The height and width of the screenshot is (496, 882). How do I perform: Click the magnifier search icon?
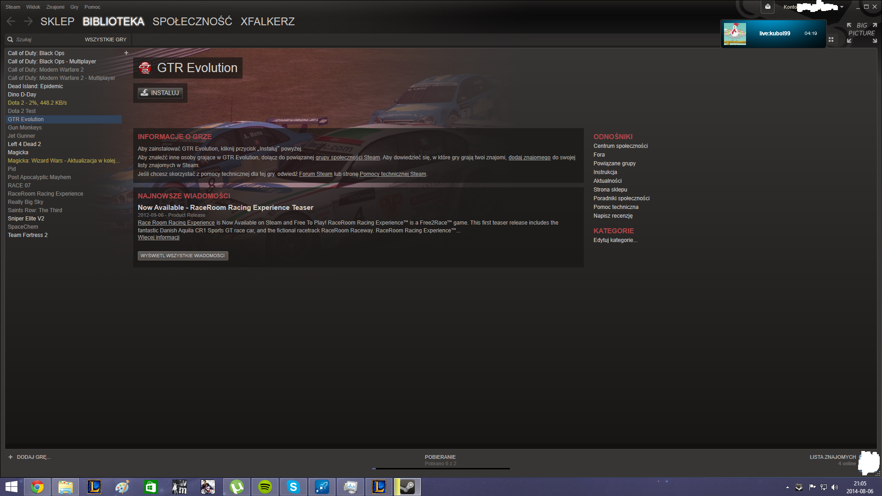pos(10,39)
